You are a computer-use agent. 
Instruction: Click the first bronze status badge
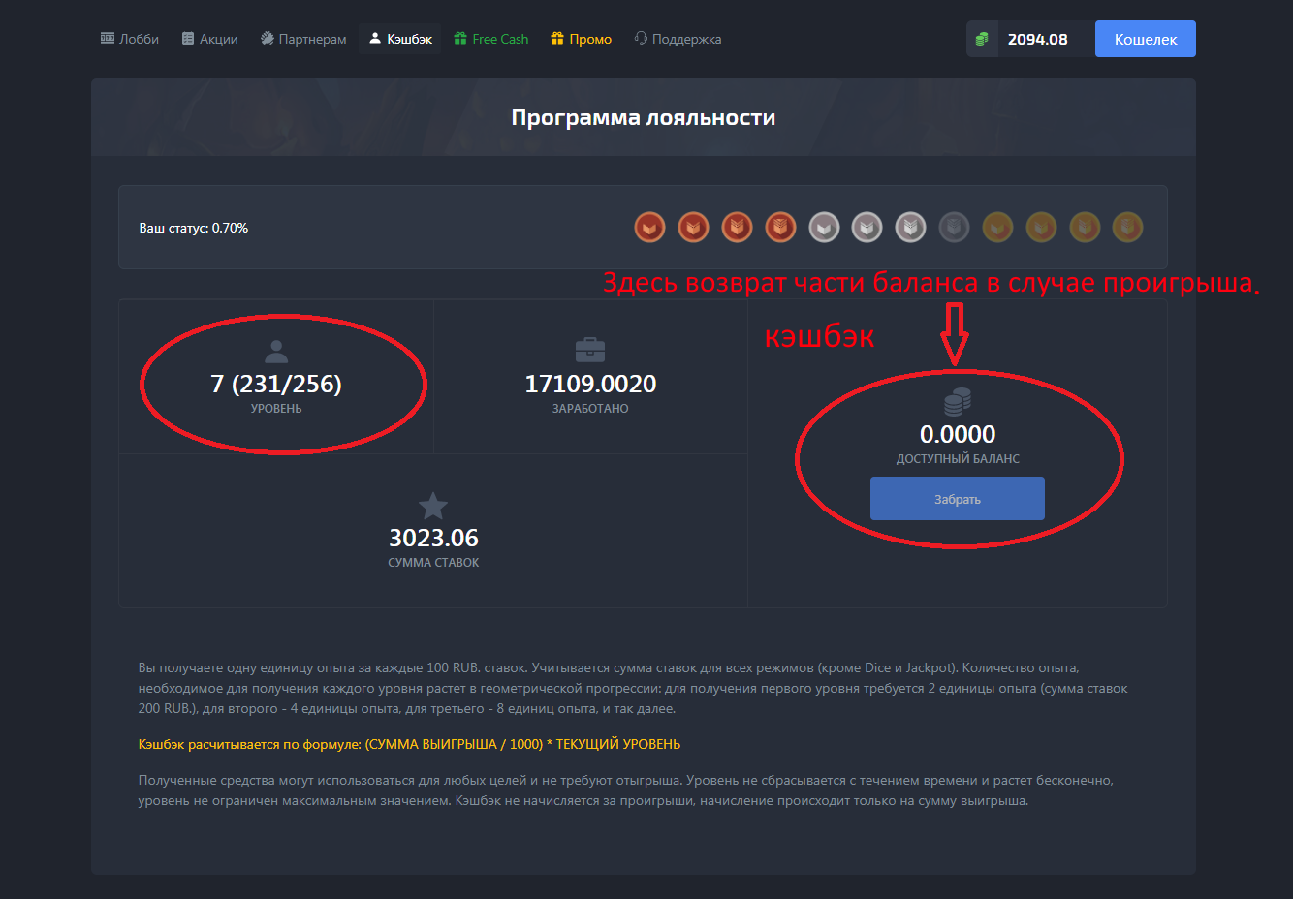[x=649, y=228]
